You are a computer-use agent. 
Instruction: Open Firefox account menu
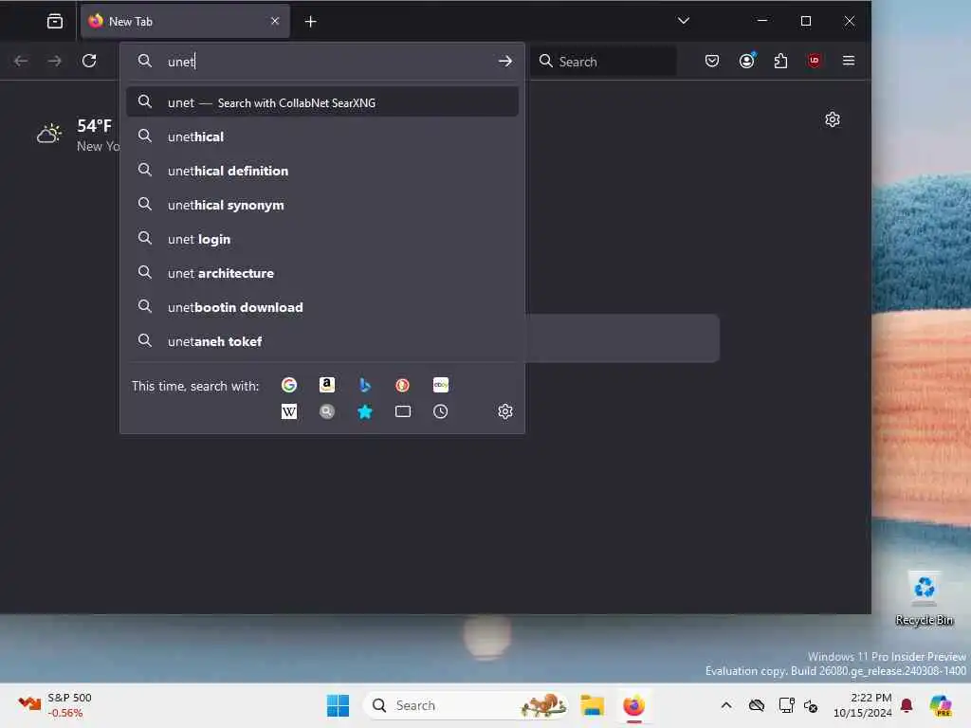pyautogui.click(x=747, y=61)
